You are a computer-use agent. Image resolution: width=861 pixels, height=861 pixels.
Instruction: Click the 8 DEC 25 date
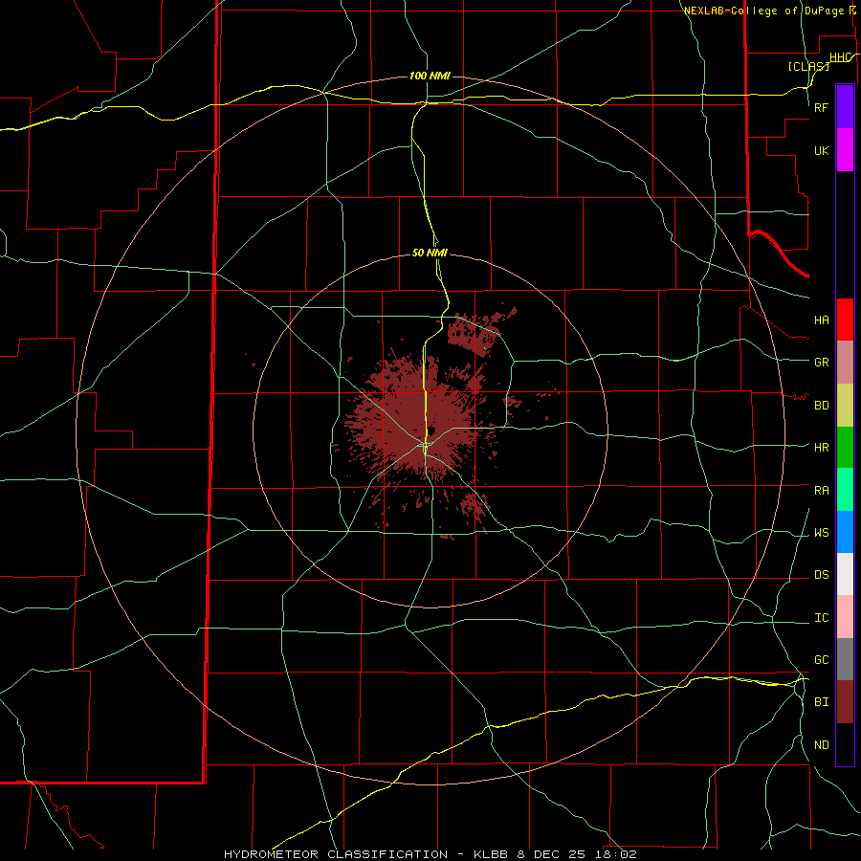pos(552,854)
